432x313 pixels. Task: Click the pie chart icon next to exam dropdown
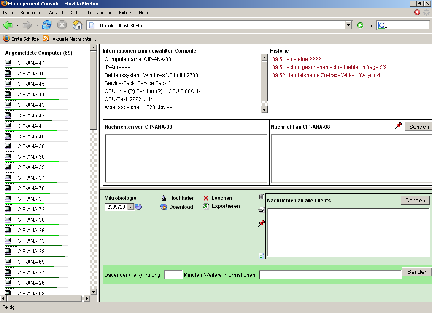point(138,207)
